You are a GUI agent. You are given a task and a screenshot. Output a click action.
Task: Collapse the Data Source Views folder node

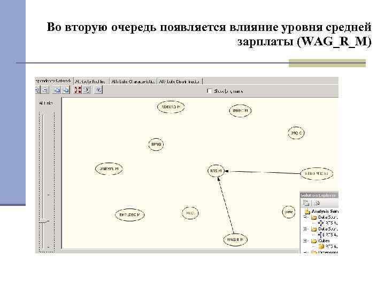[305, 229]
